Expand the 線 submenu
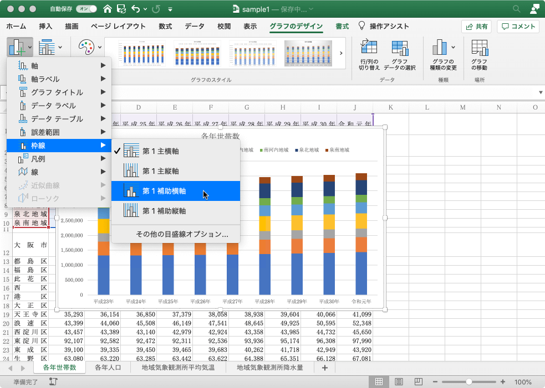545x388 pixels. click(x=59, y=172)
